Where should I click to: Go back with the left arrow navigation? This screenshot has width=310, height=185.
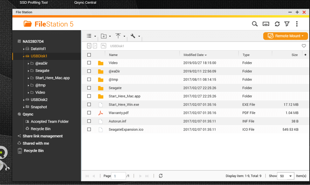coord(89,46)
